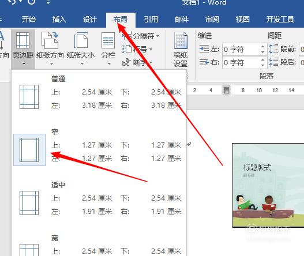The image size is (304, 256).
Task: Click the 段前 spacing-before icon
Action: pyautogui.click(x=273, y=49)
